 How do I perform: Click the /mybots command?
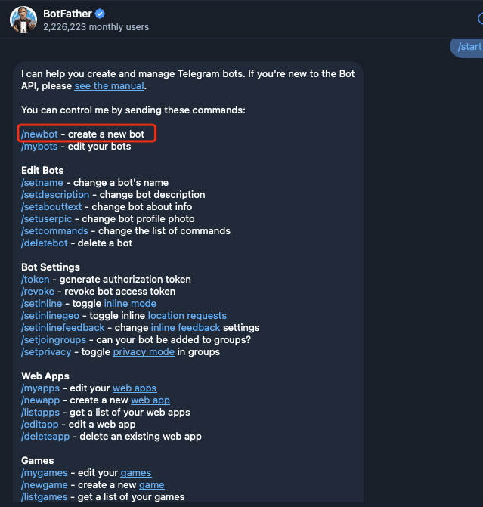point(39,147)
